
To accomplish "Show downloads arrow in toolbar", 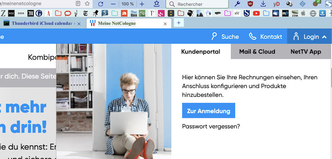I will [263, 4].
